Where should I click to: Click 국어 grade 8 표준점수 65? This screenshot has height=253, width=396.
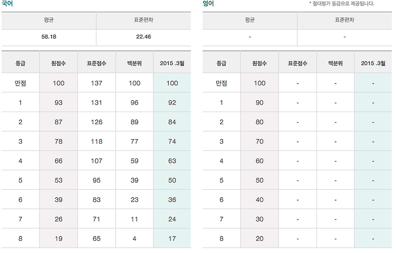coord(96,239)
